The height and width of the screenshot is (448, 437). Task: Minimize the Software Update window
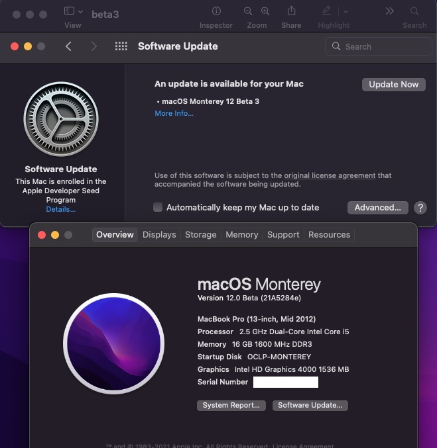tap(28, 46)
